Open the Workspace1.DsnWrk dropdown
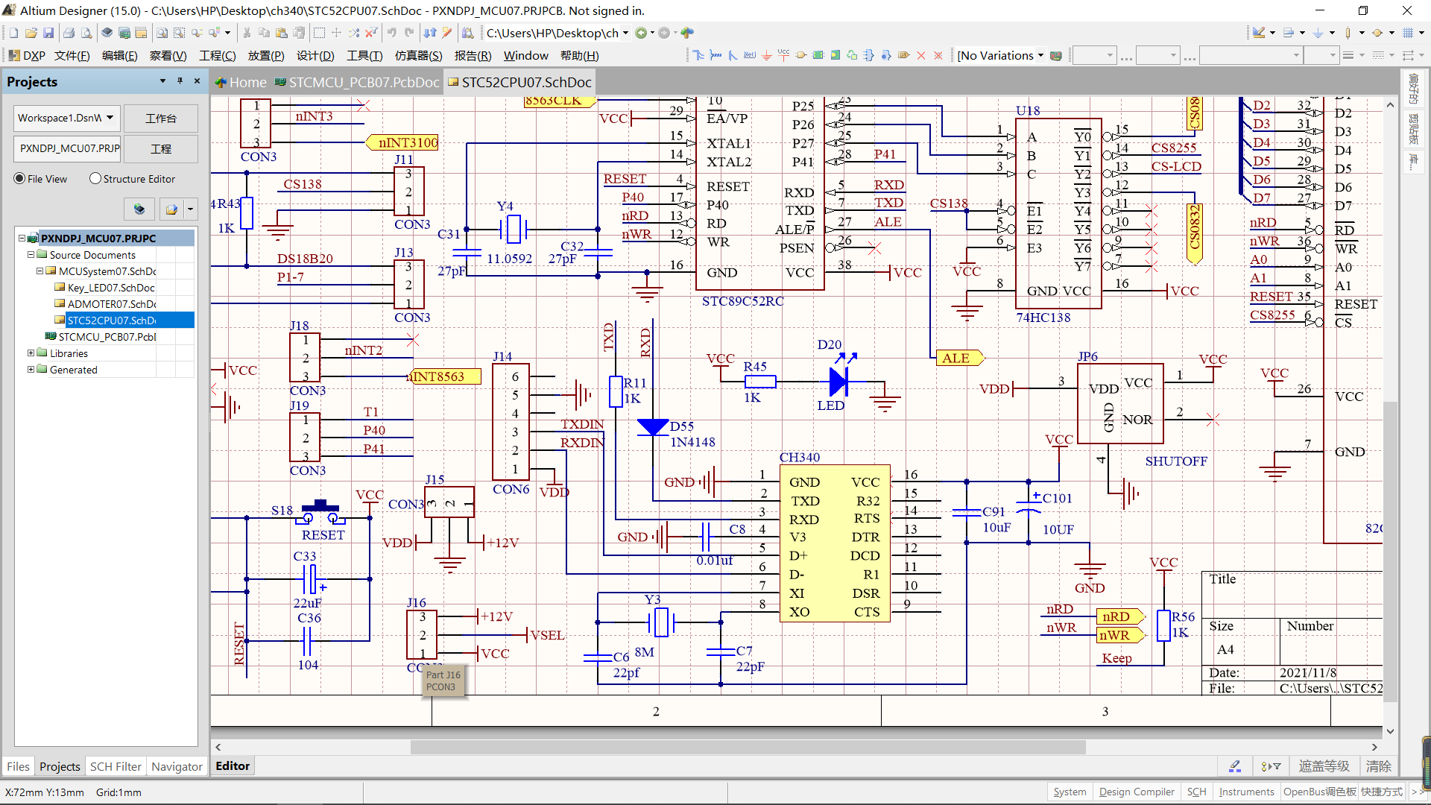Screen dimensions: 1431x805 pyautogui.click(x=110, y=118)
